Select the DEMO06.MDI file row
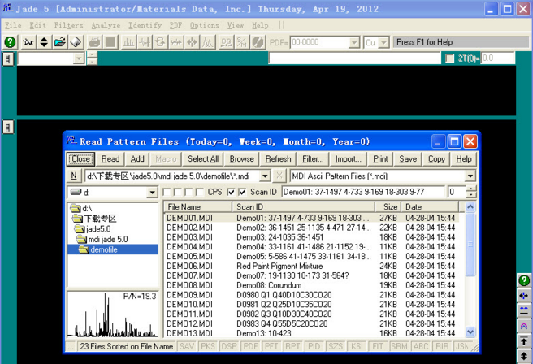This screenshot has width=533, height=364. click(312, 266)
